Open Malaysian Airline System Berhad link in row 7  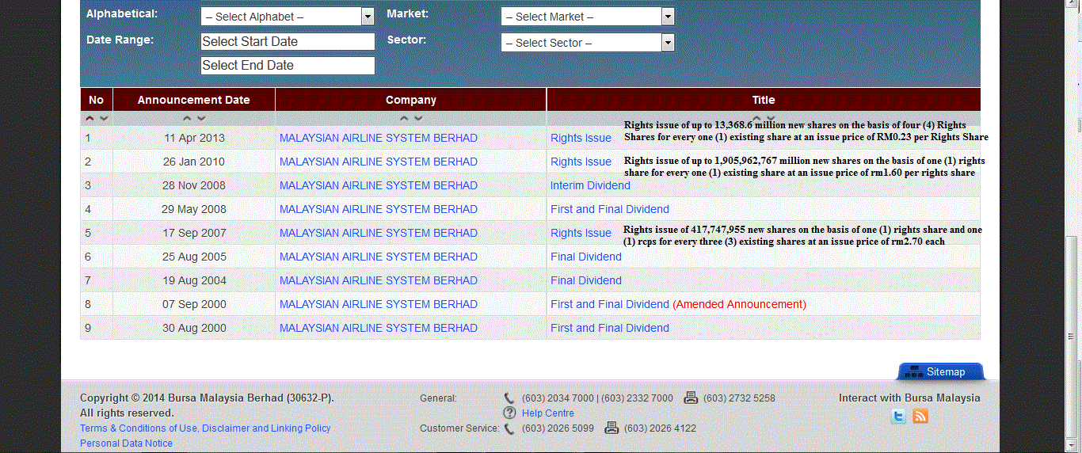click(379, 280)
